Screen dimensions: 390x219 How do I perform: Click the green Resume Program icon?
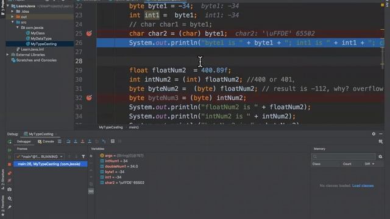click(x=10, y=150)
